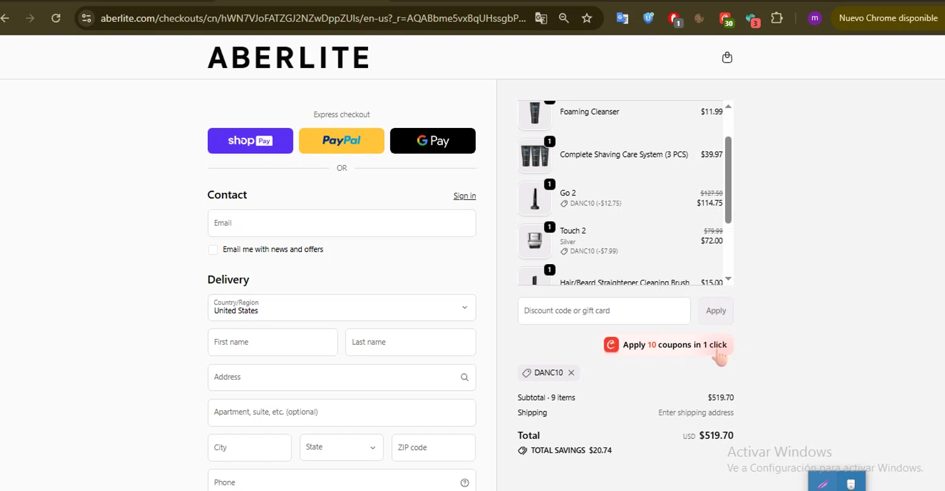Click the red coupon extension logo
The image size is (945, 491).
[611, 344]
